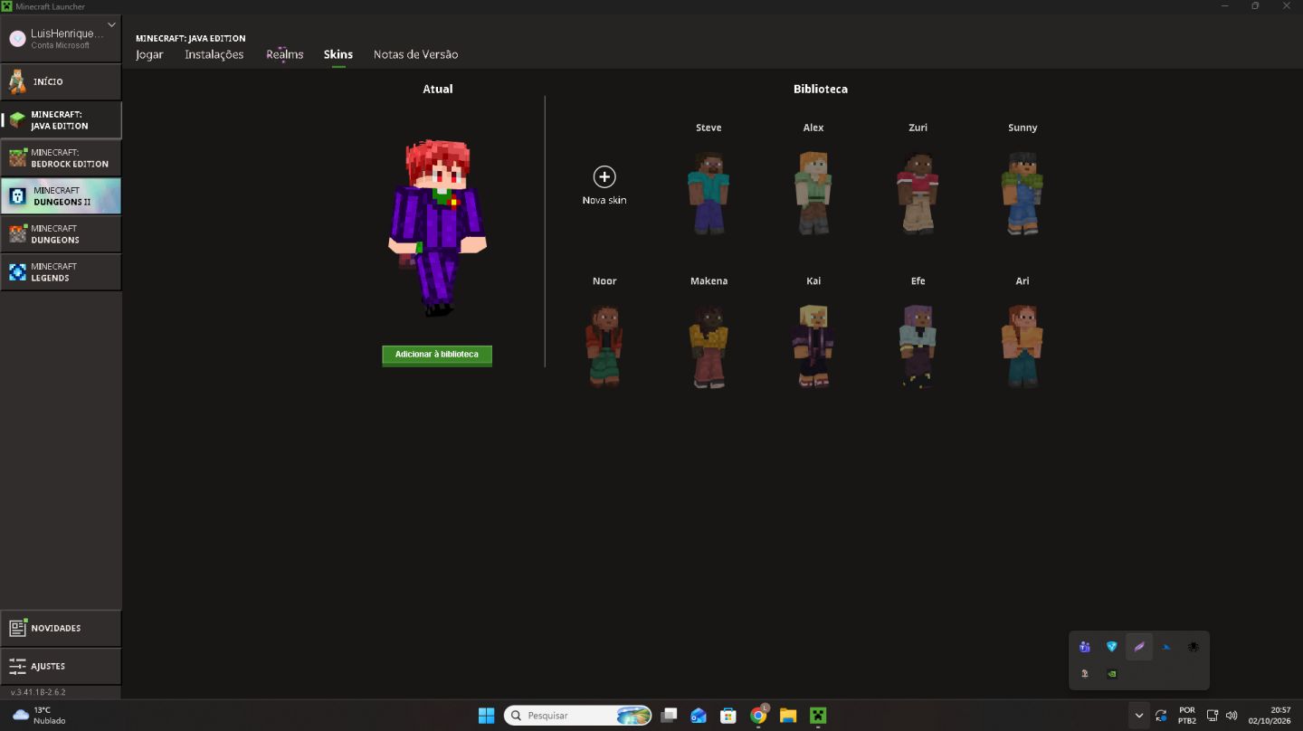Select the Alex skin thumbnail
Screen dimensions: 1303x731
[x=813, y=193]
